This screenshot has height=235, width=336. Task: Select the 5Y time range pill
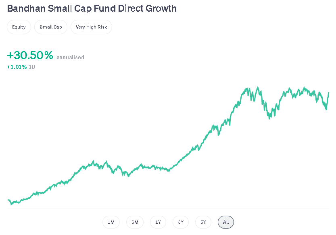click(x=203, y=222)
